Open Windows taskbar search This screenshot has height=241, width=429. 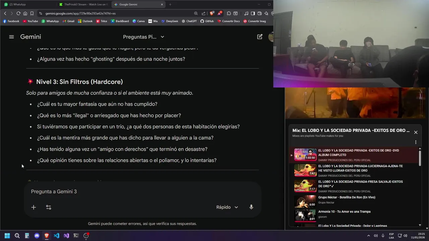coord(17,236)
